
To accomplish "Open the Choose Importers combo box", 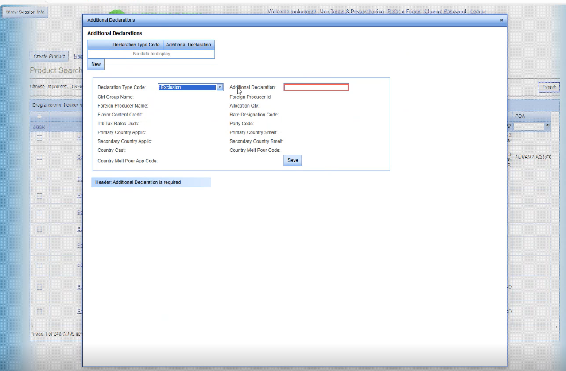I will 76,87.
